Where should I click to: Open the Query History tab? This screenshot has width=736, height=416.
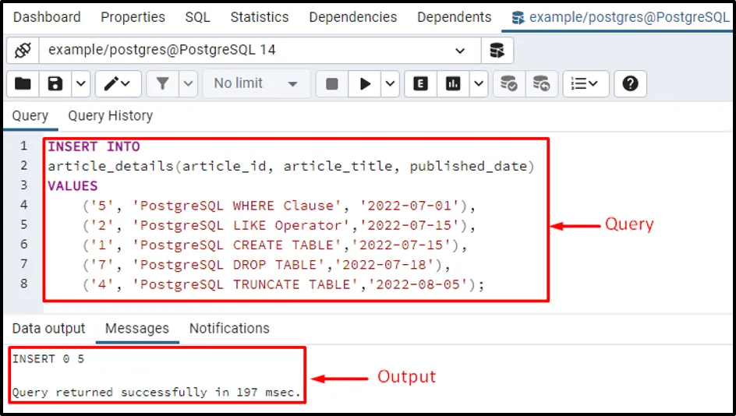(x=110, y=116)
